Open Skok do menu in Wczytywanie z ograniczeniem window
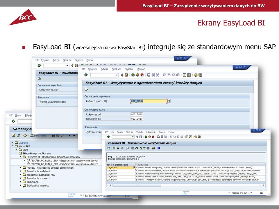Viewport: 279px width, 209px height. 117,69
